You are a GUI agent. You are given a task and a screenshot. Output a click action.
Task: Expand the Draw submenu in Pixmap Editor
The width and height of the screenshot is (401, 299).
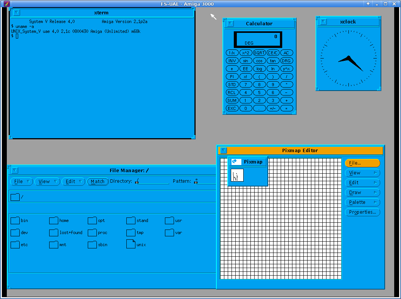point(362,193)
